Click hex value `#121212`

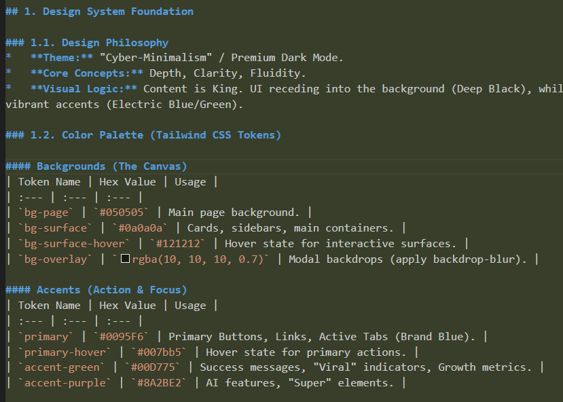[x=178, y=244]
